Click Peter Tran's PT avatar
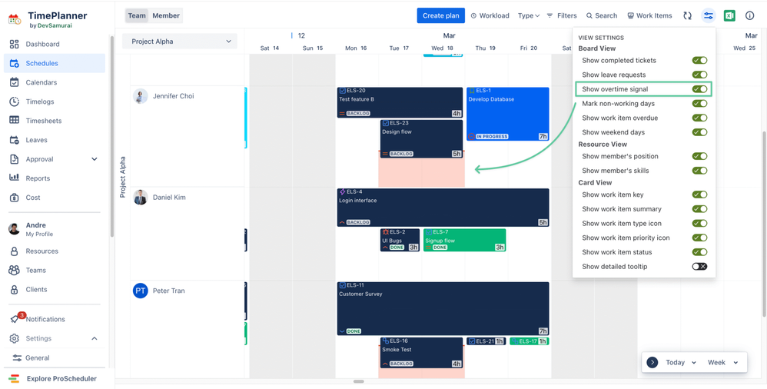The width and height of the screenshot is (767, 389). tap(141, 291)
